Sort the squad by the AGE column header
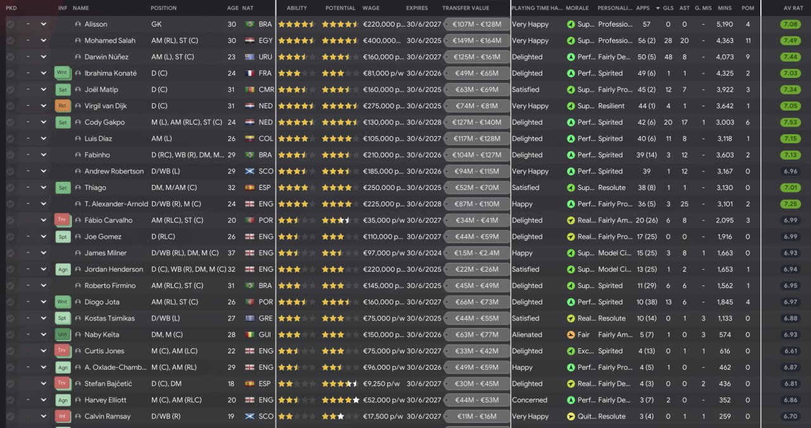The image size is (811, 428). coord(233,8)
